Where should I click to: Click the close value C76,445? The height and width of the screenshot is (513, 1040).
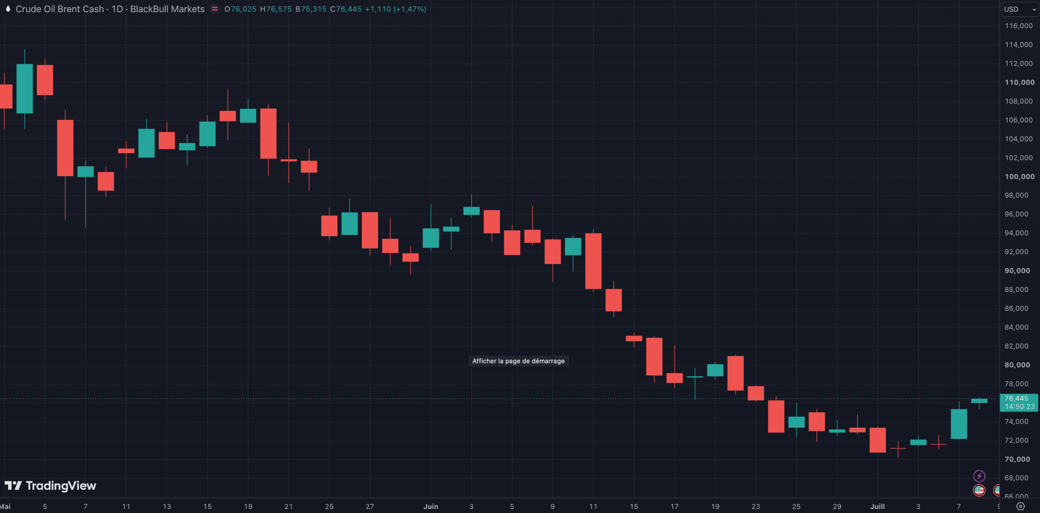pos(346,9)
